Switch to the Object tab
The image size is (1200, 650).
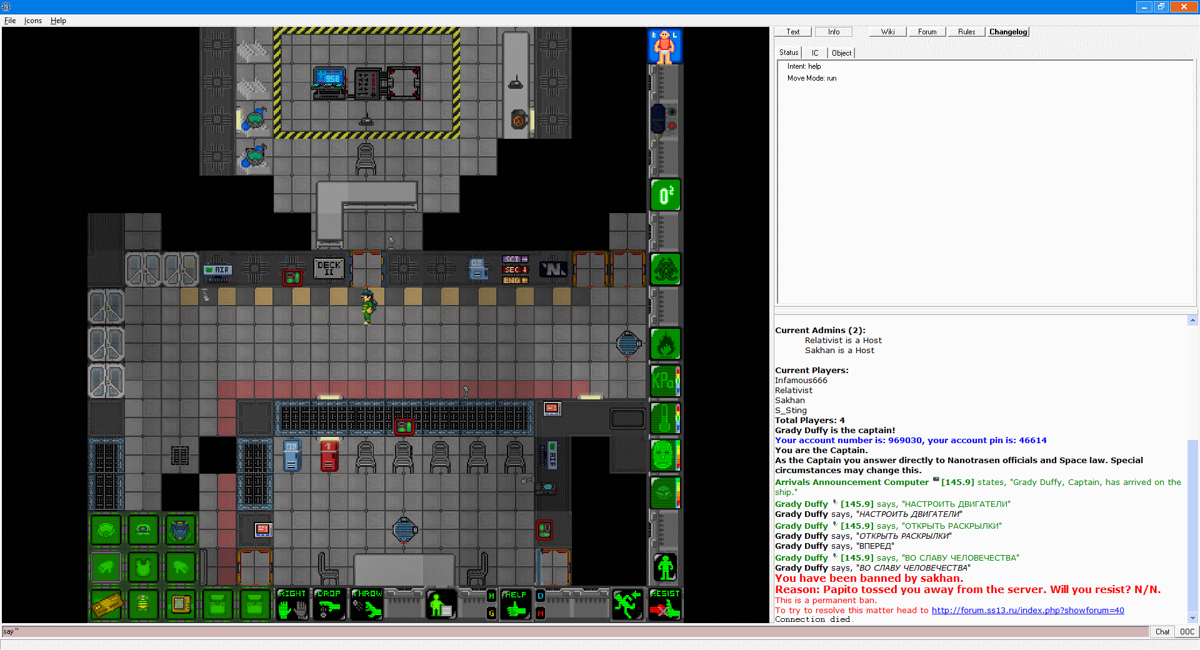[x=841, y=52]
